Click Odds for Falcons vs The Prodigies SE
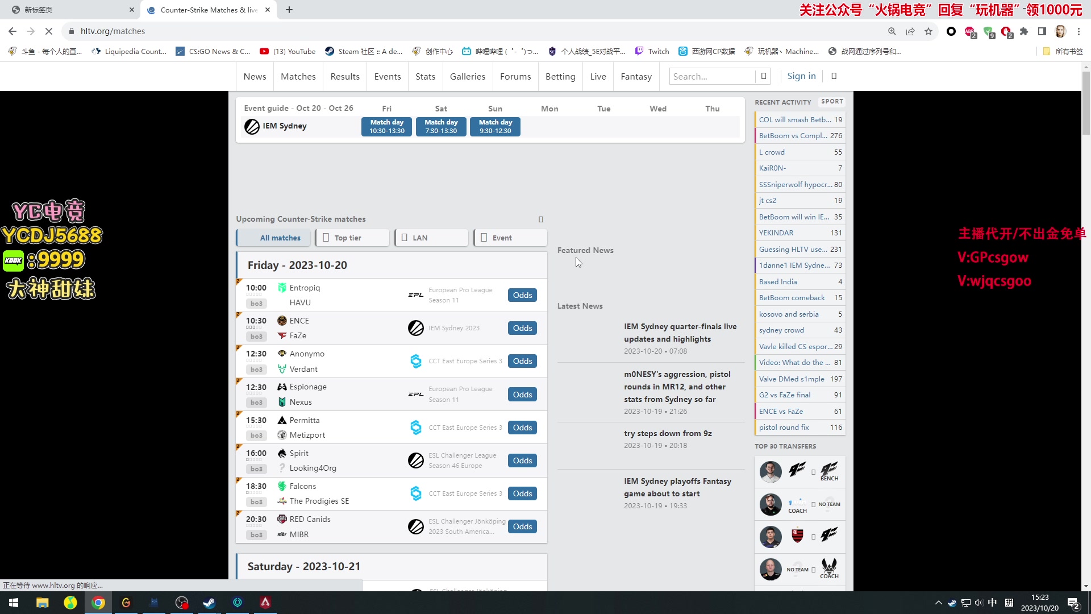This screenshot has width=1091, height=614. [522, 493]
